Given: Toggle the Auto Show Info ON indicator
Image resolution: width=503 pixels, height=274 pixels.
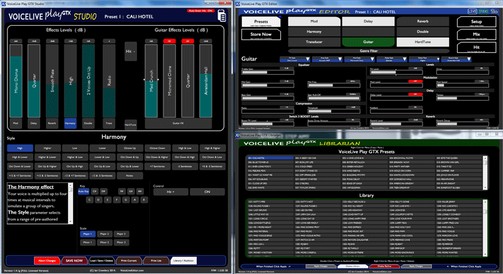Looking at the screenshot, I should [199, 11].
